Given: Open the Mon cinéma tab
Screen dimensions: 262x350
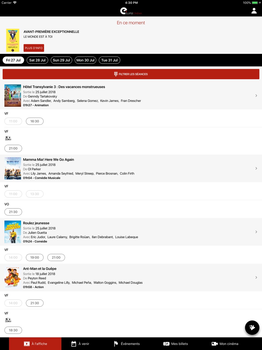Looking at the screenshot, I should (225, 344).
